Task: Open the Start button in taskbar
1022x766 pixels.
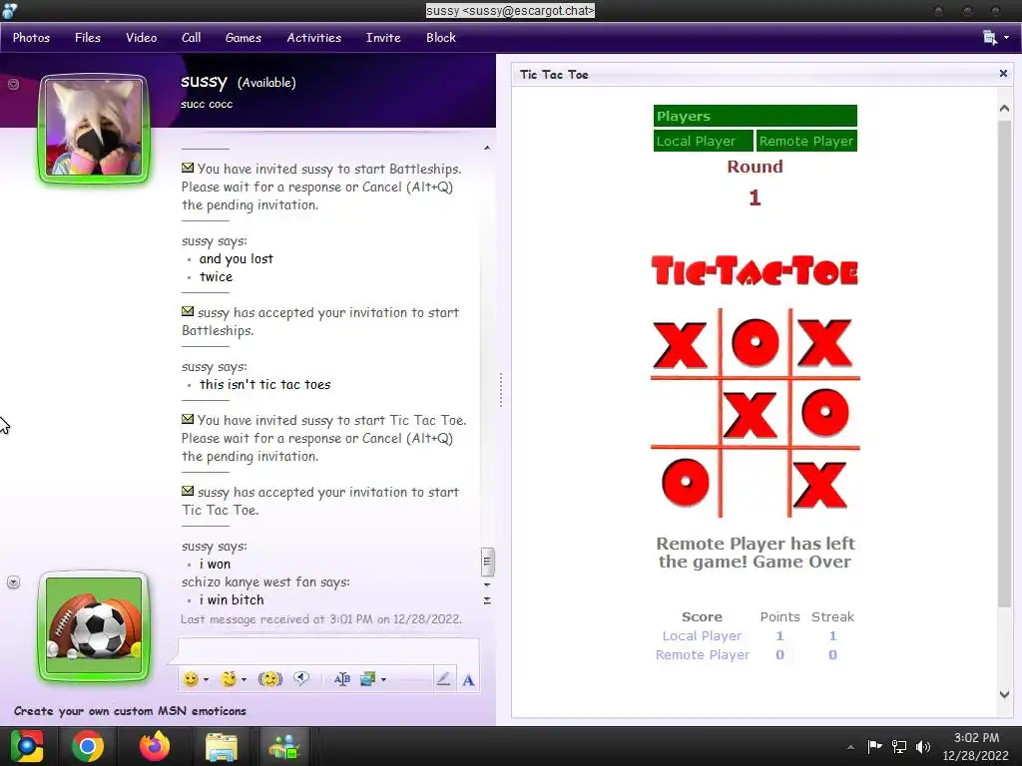Action: pos(27,746)
